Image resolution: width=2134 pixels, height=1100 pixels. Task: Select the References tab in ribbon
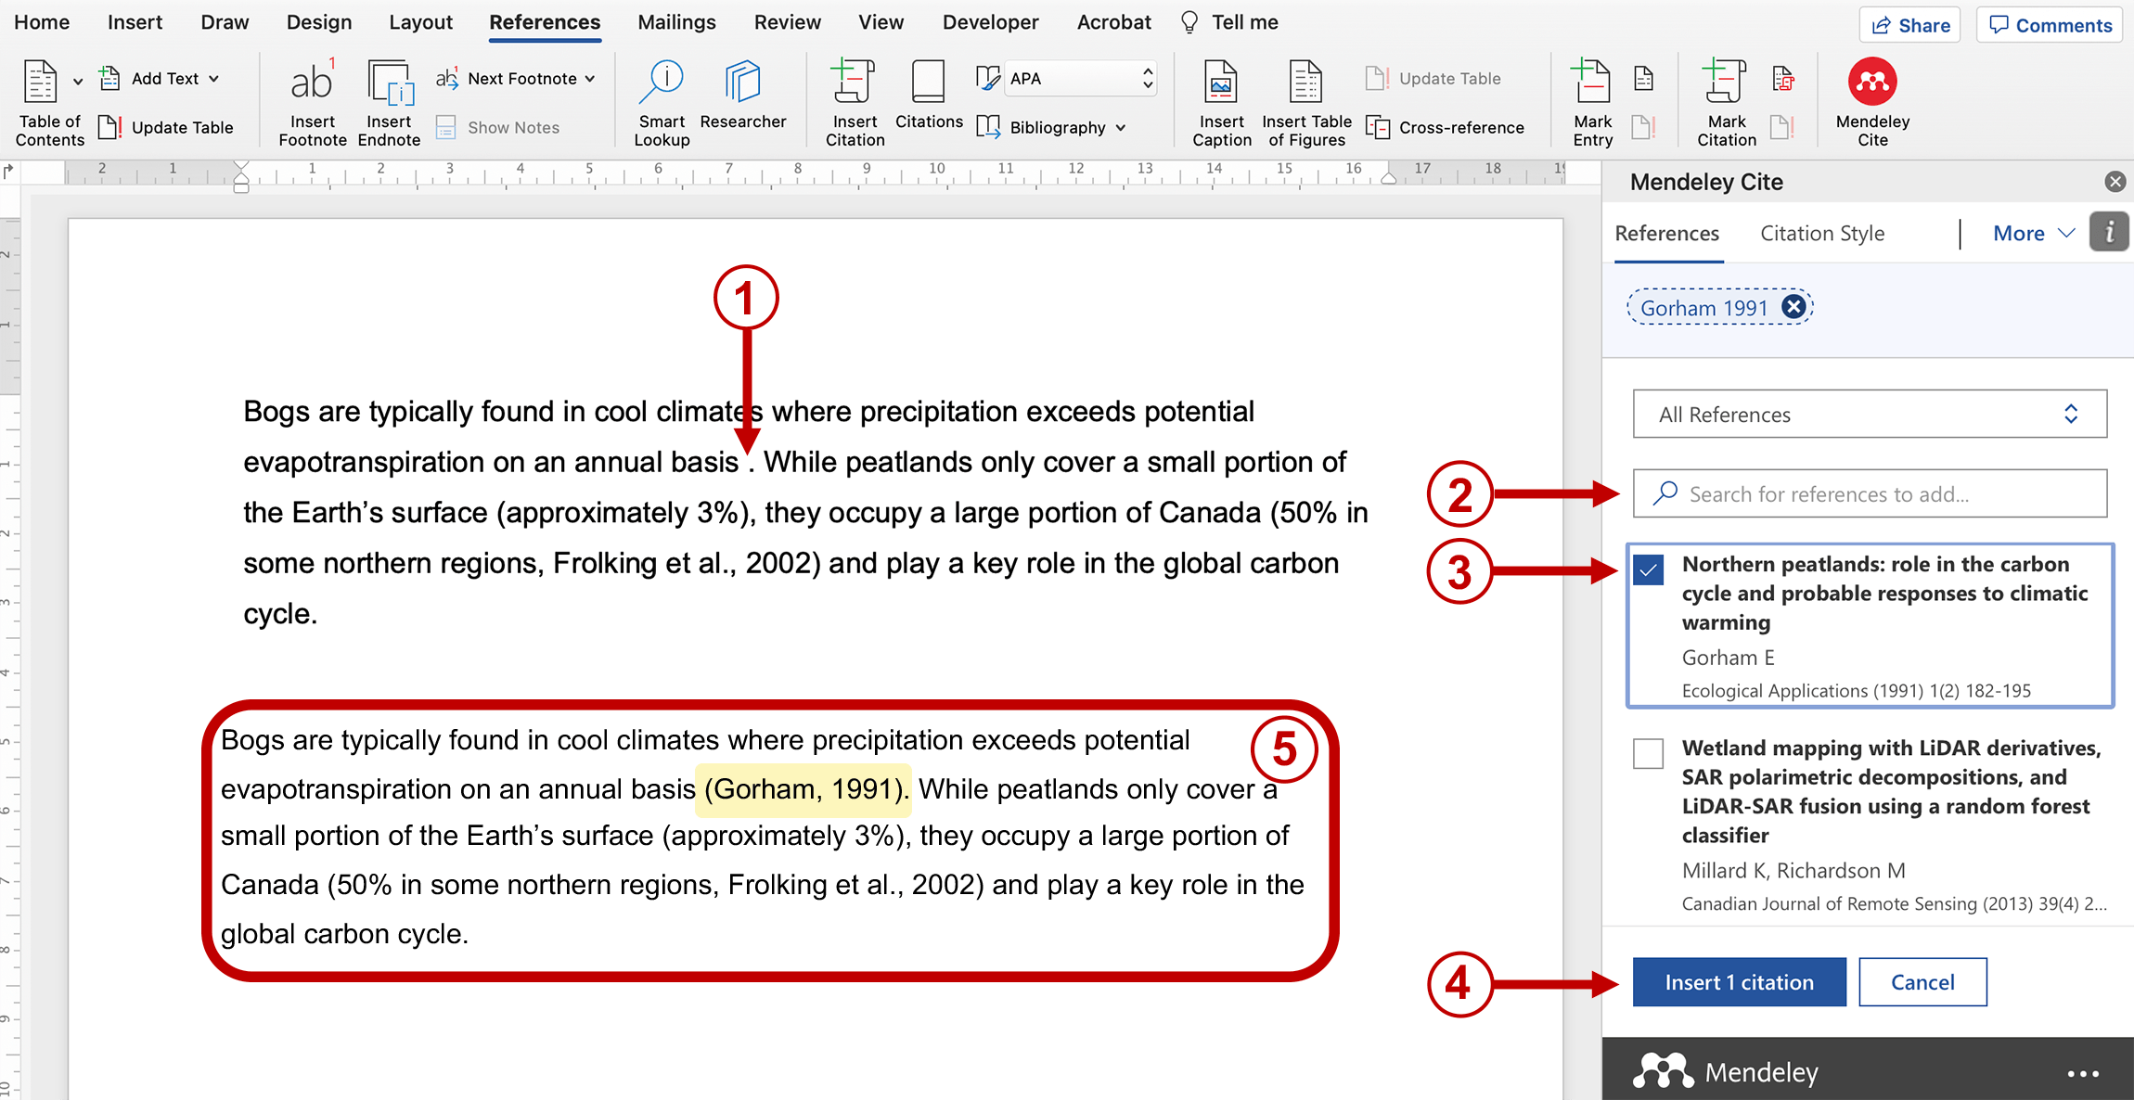coord(545,21)
